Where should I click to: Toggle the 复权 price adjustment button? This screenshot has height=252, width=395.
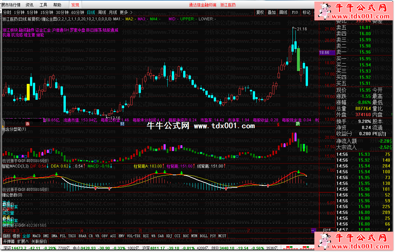(260, 12)
